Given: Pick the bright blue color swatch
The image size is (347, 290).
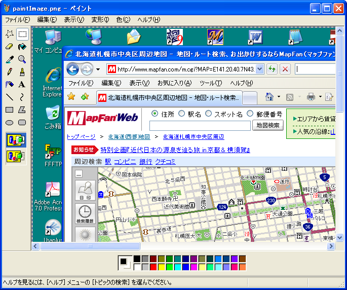Looking at the screenshot, I should pyautogui.click(x=186, y=267).
